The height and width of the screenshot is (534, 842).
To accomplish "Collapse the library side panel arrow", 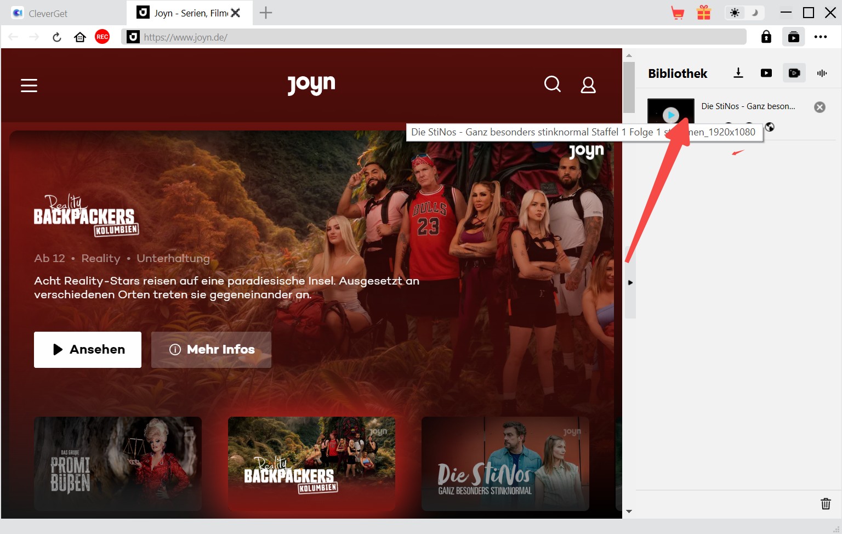I will point(630,282).
